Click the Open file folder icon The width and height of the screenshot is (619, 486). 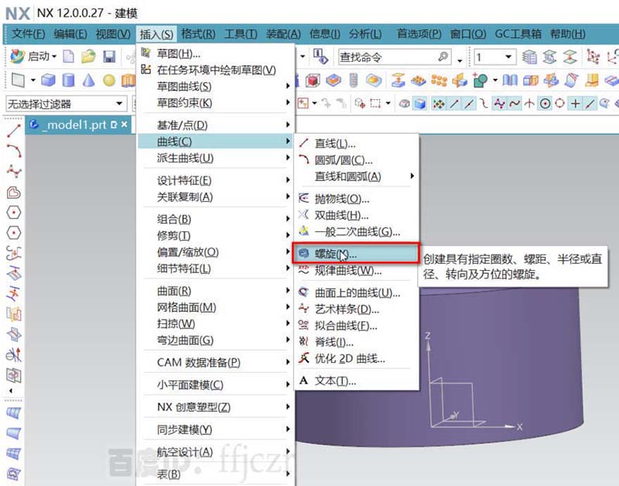87,55
